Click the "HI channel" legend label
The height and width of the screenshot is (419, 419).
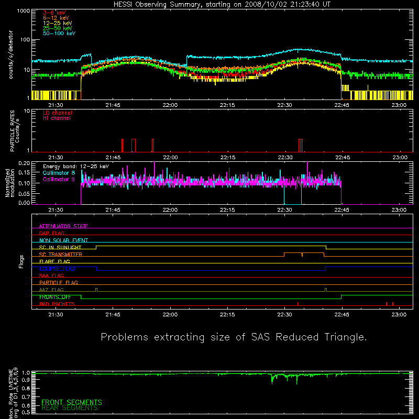[57, 118]
